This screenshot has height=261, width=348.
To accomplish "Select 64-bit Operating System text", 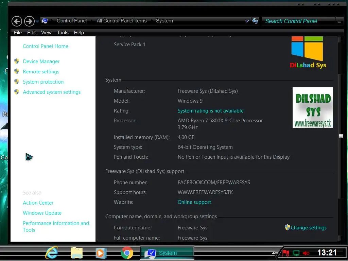I will click(205, 147).
